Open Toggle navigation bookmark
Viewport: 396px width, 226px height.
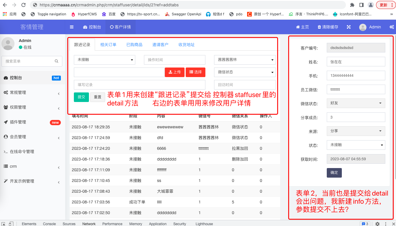[x=48, y=14]
